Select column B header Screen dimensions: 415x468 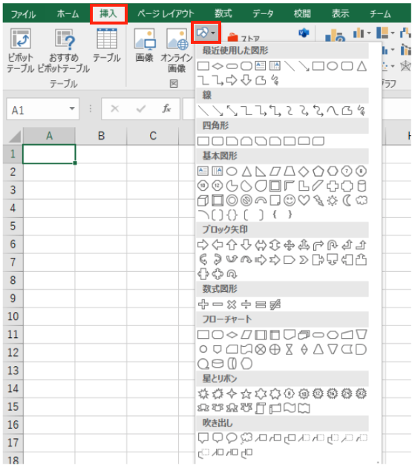[x=101, y=136]
